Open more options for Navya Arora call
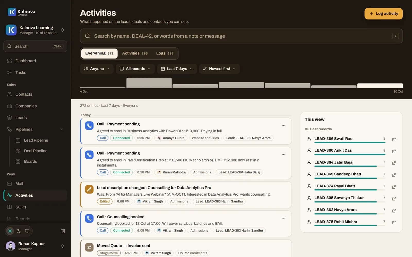This screenshot has width=412, height=257. 284,125
